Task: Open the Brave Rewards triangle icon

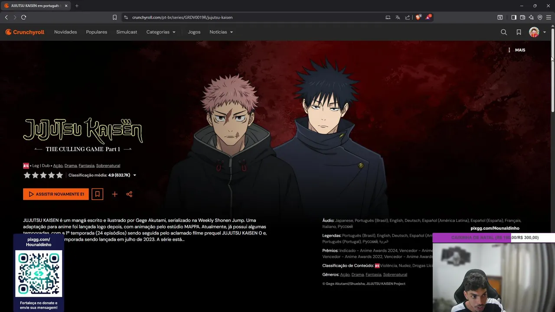Action: pos(428,17)
